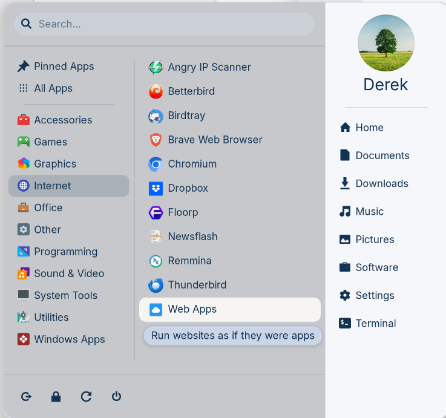Screen dimensions: 446x418
Task: Click the log out icon
Action: (x=26, y=397)
